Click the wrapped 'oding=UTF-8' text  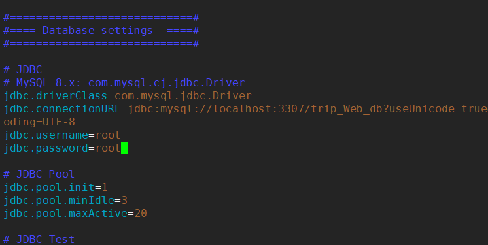[x=39, y=122]
